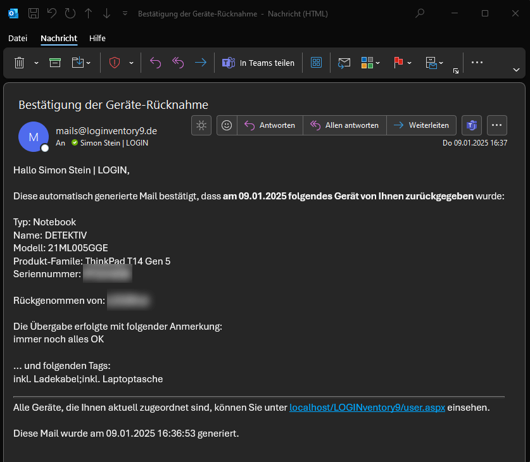Viewport: 530px width, 462px height.
Task: Click the ribbon reply-all icon
Action: coord(178,63)
